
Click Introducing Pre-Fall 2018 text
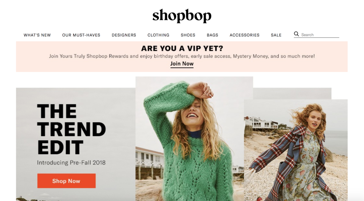coord(71,163)
